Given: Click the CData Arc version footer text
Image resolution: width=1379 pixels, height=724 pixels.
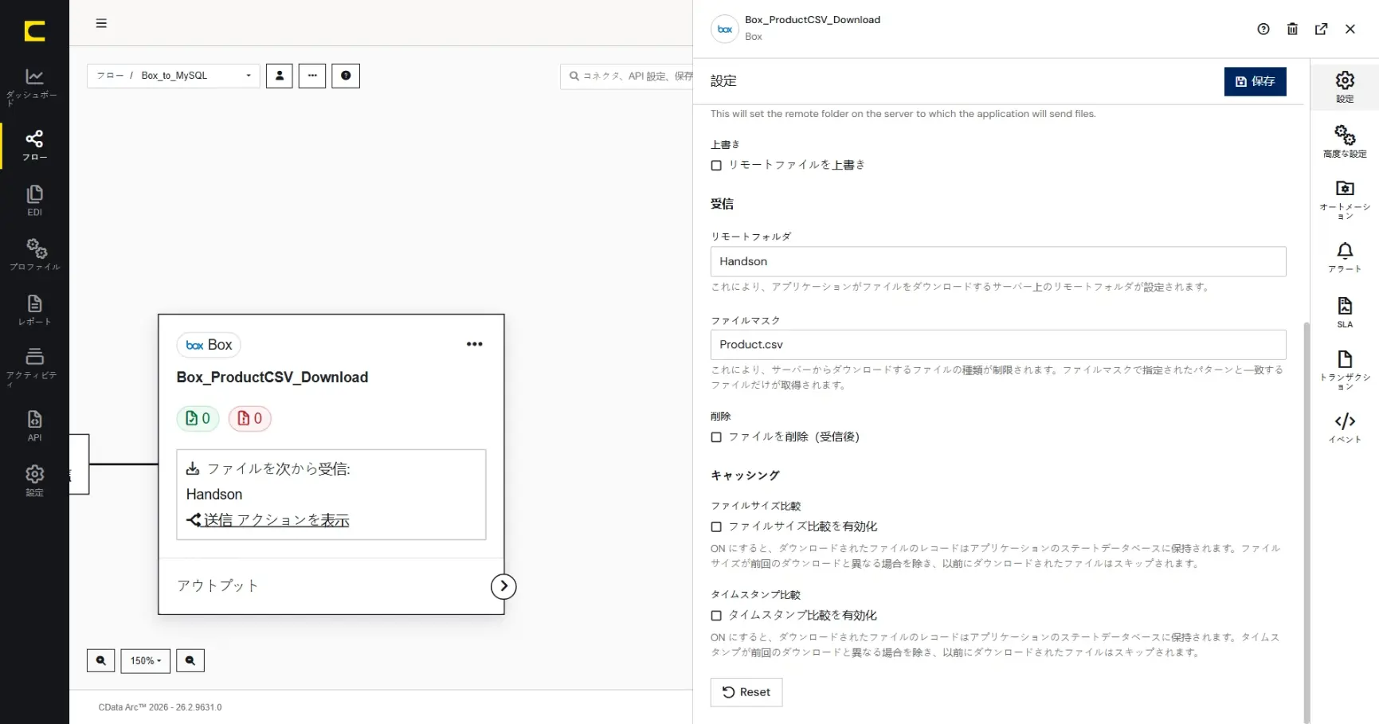Looking at the screenshot, I should (160, 707).
